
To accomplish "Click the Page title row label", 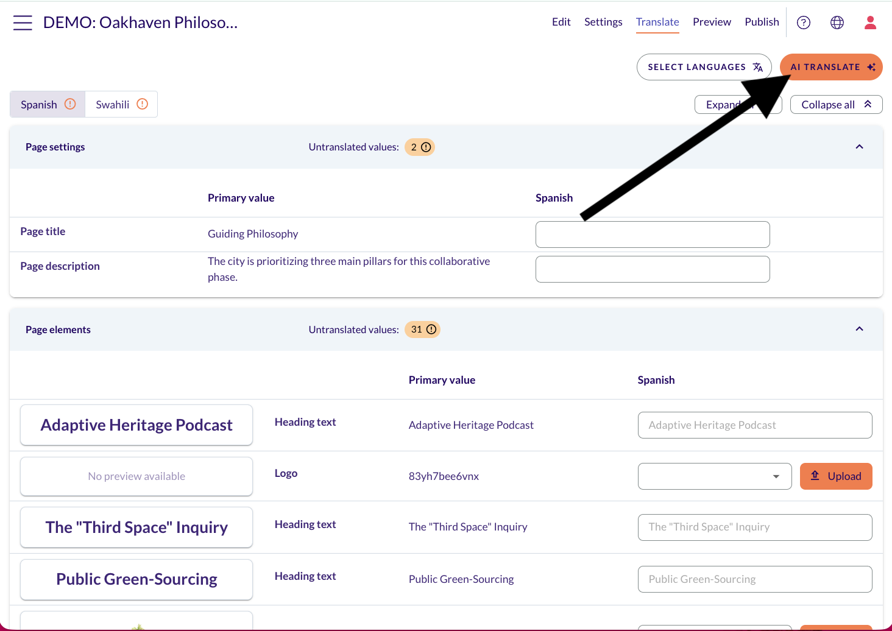I will (43, 231).
